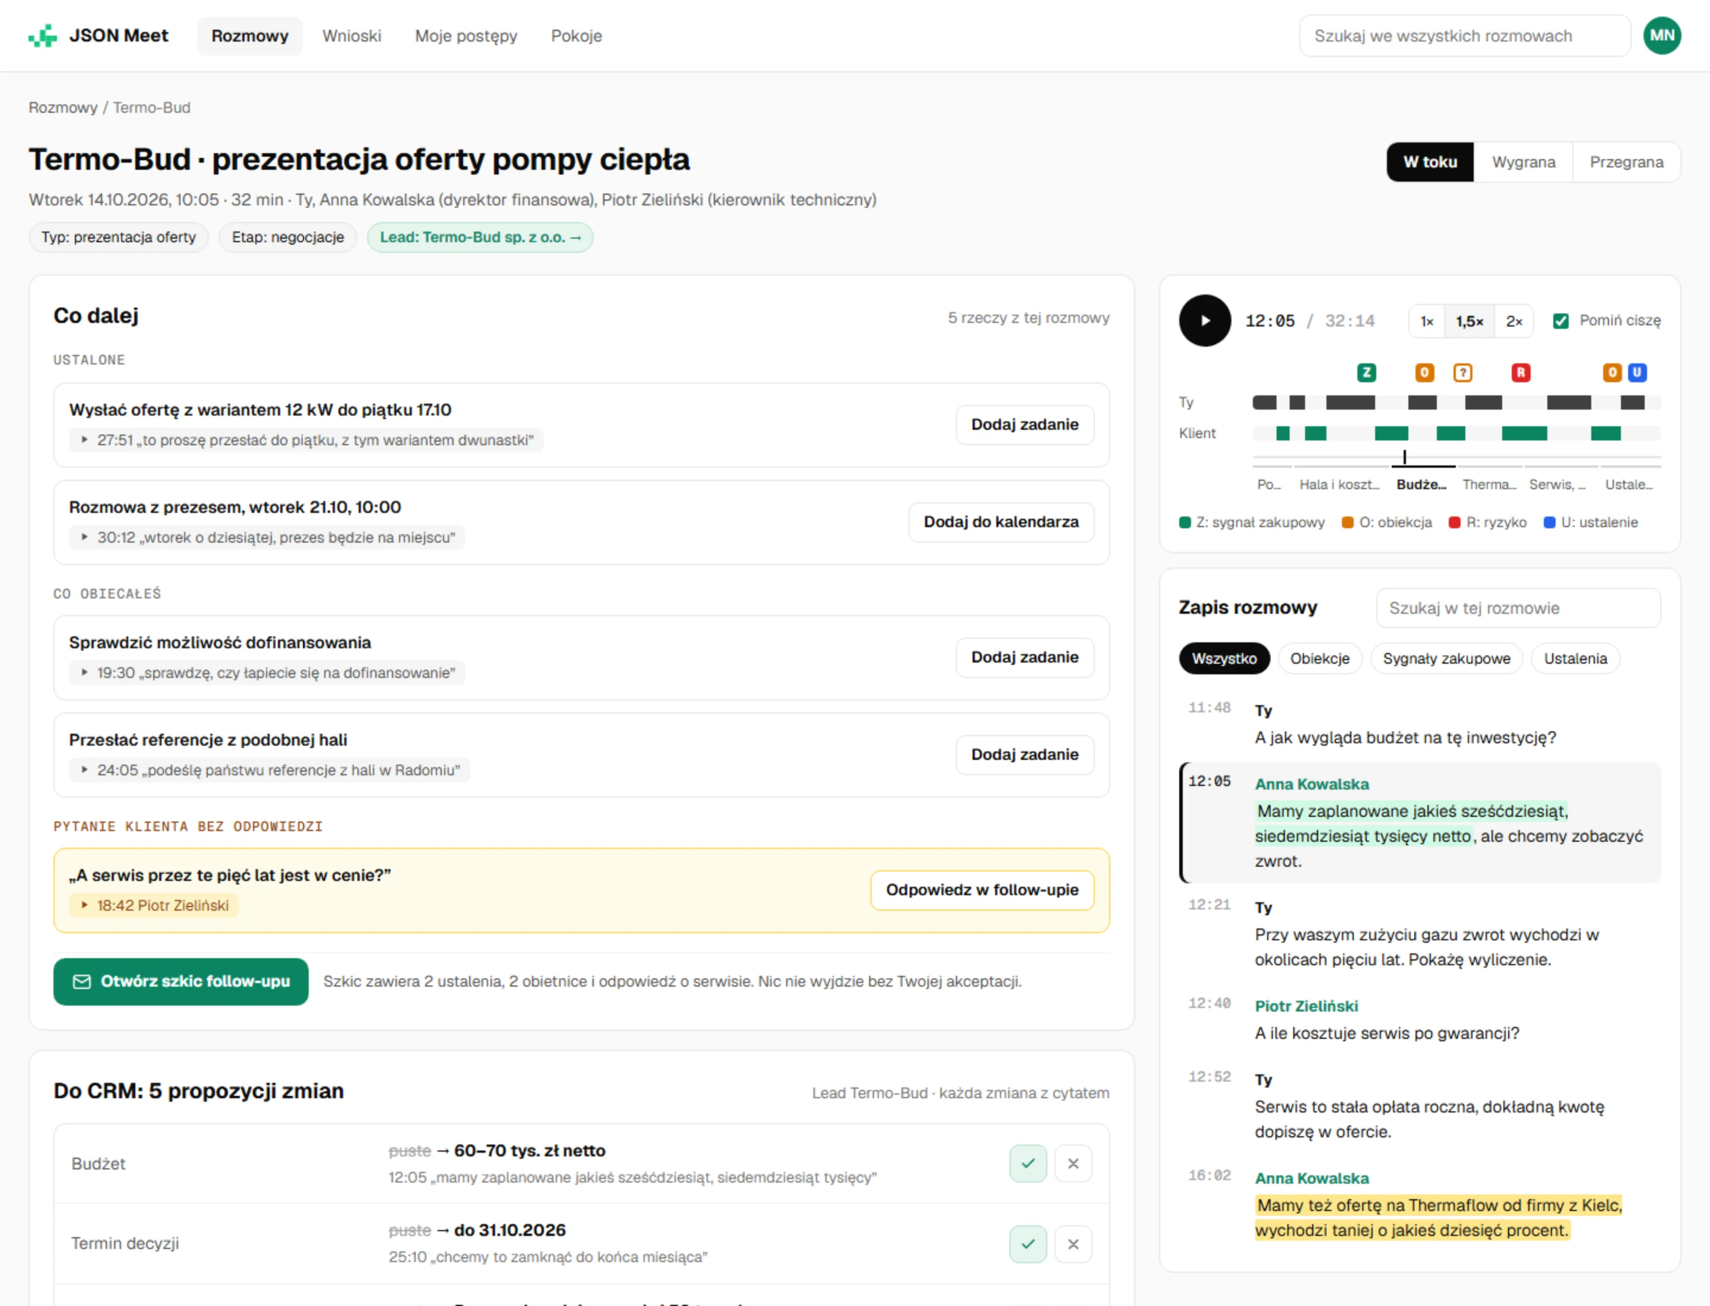Add task for sending the 12 kW offer
The image size is (1710, 1306).
coord(1024,424)
